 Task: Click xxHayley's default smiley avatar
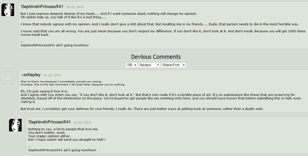[x=8, y=78]
